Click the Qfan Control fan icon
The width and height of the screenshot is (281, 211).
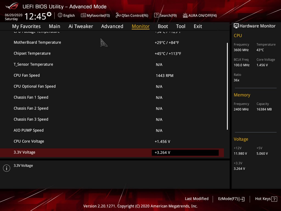118,15
